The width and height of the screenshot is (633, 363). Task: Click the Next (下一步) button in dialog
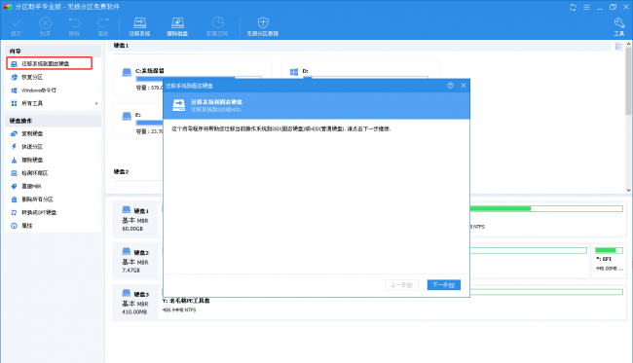(x=444, y=285)
